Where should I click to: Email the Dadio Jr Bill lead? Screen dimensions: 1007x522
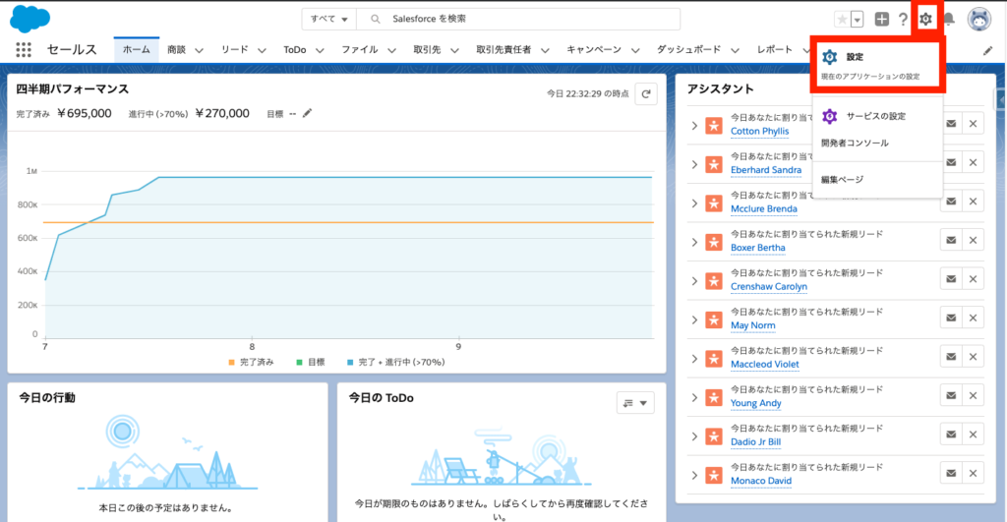(x=951, y=435)
